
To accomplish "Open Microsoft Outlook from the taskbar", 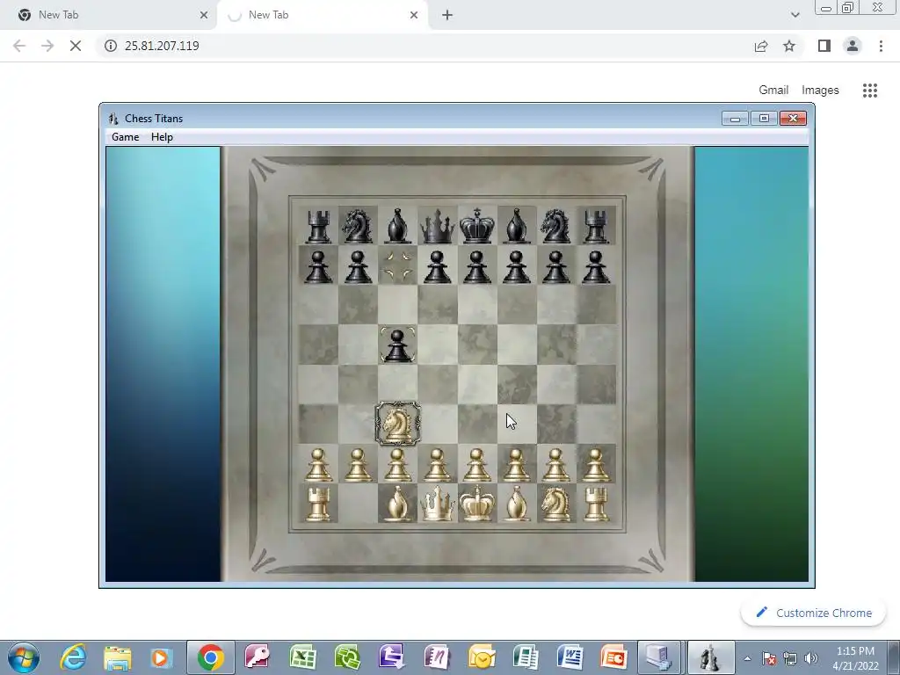I will point(481,657).
